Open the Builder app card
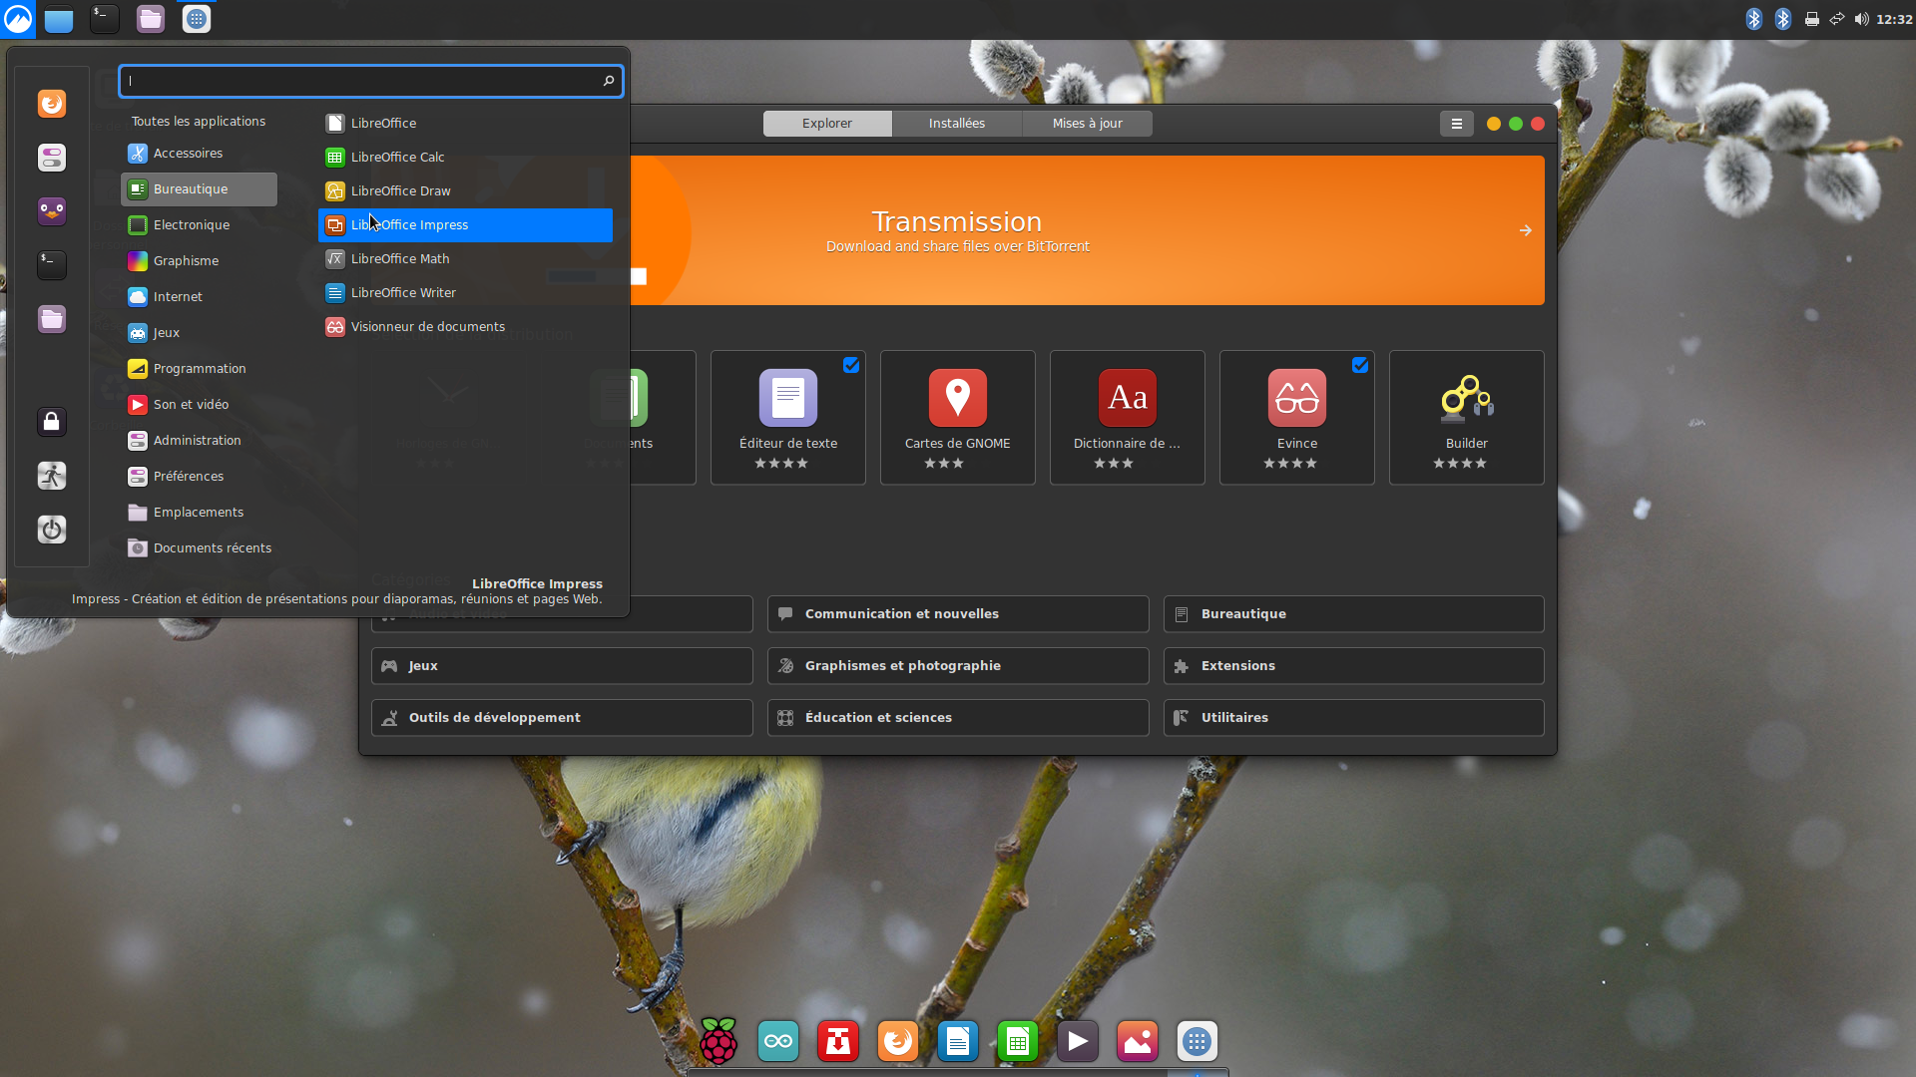This screenshot has height=1077, width=1916. pos(1467,418)
